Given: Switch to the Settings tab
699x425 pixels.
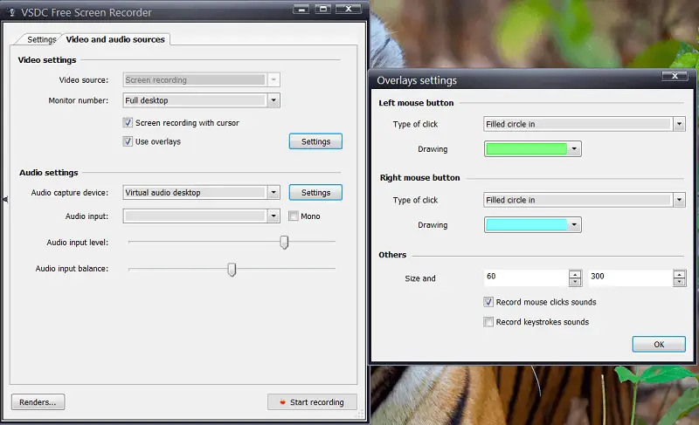Looking at the screenshot, I should coord(41,39).
